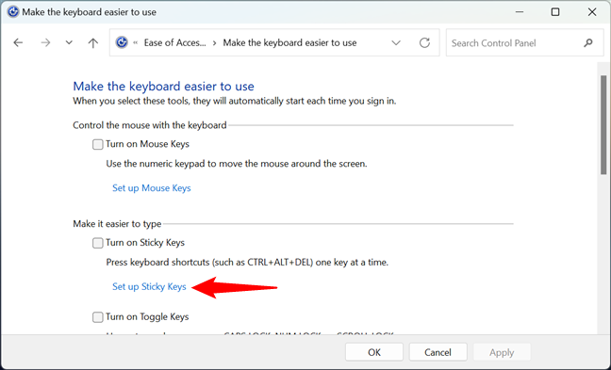The height and width of the screenshot is (370, 611).
Task: Open Set up Sticky Keys link
Action: 149,287
